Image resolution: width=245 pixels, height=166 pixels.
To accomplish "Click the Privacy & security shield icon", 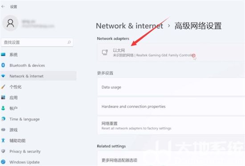I will pos(3,151).
